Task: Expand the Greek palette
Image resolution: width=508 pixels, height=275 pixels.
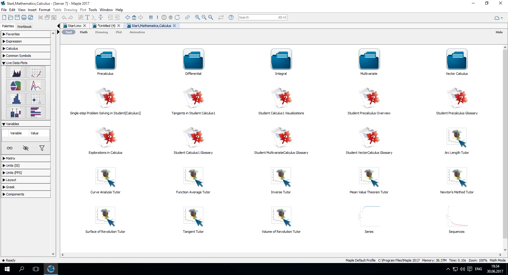Action: click(26, 187)
